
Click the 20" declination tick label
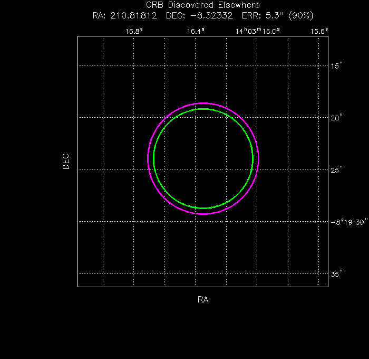point(336,118)
